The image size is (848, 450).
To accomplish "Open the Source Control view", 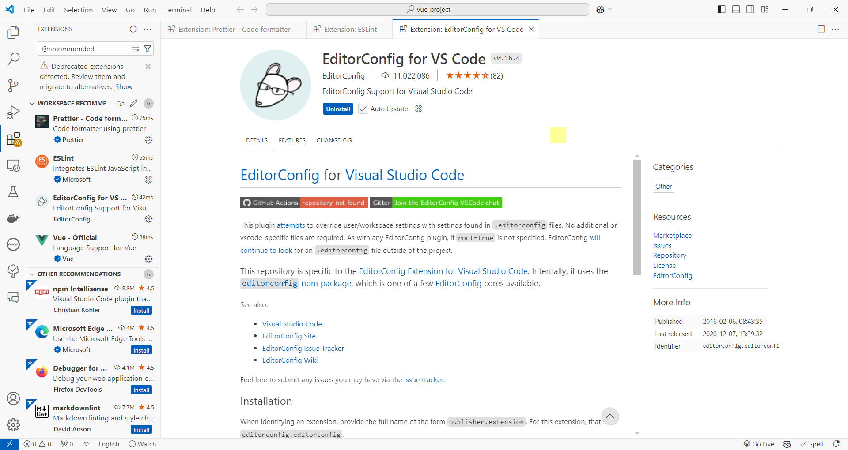I will click(x=13, y=85).
